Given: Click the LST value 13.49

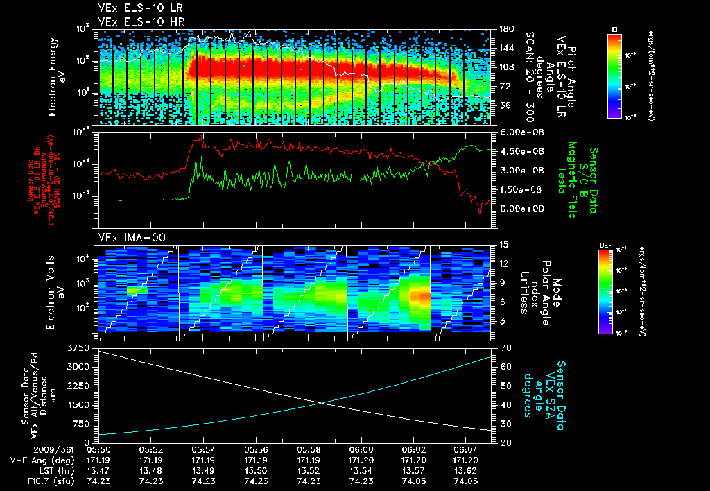Looking at the screenshot, I should 203,471.
